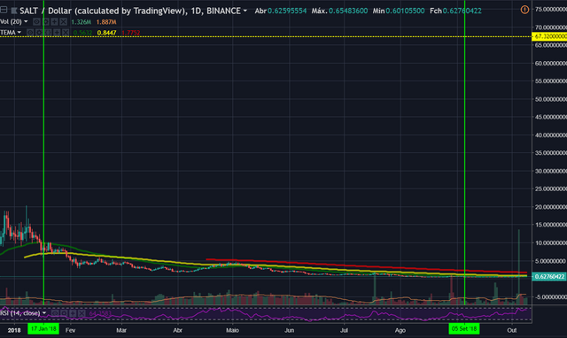Click the yellow 67.32 price label
Viewport: 567px width, 338px height.
point(549,36)
